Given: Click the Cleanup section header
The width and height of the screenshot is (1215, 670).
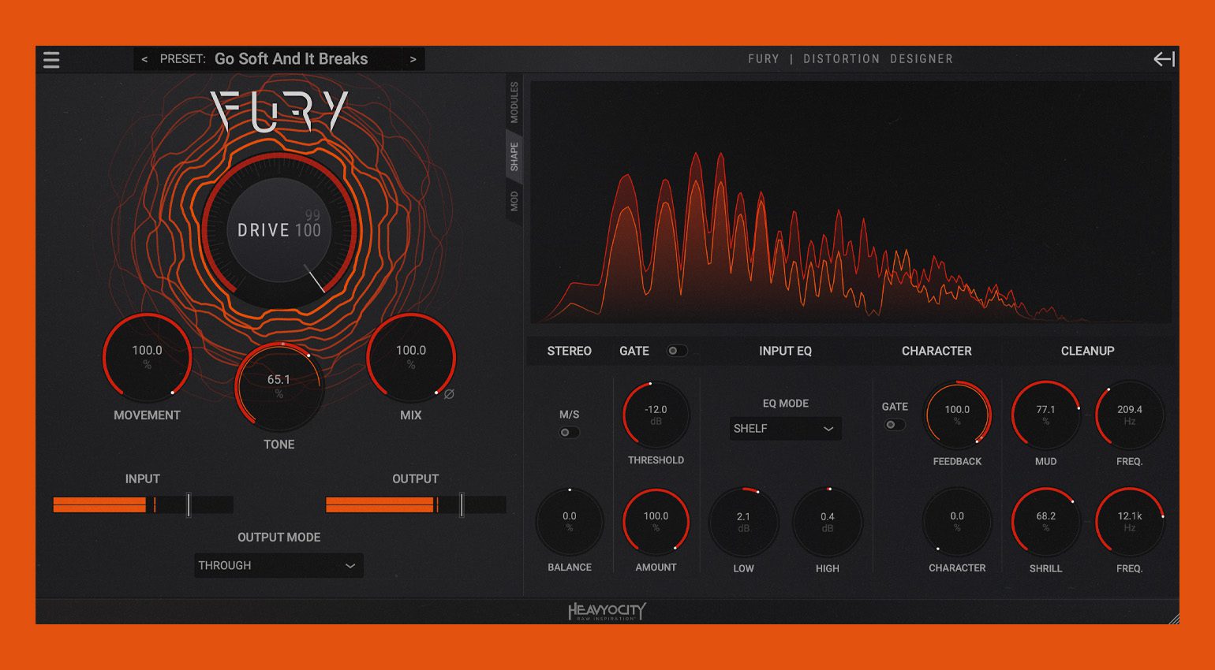Looking at the screenshot, I should [1087, 351].
